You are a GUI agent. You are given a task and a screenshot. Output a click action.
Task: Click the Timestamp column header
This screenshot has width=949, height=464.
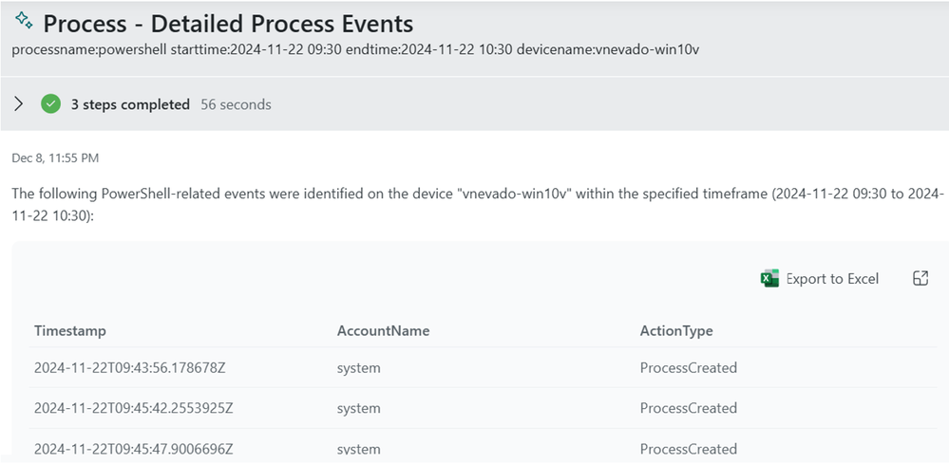tap(70, 330)
